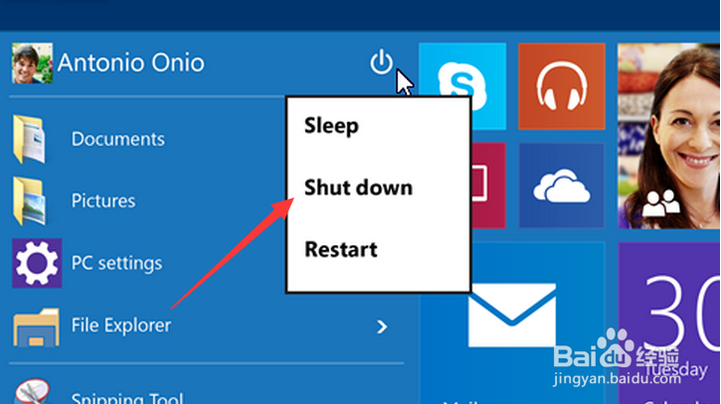Click the Pictures folder icon
721x404 pixels.
[x=30, y=201]
